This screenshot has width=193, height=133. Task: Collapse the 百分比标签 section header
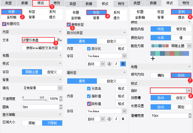[x=124, y=33]
